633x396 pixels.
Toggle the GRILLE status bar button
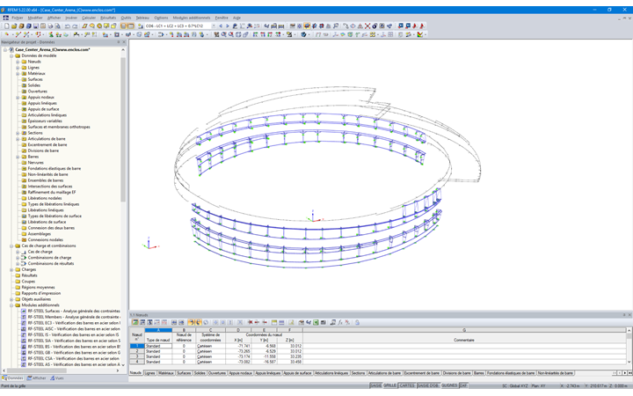pos(389,386)
